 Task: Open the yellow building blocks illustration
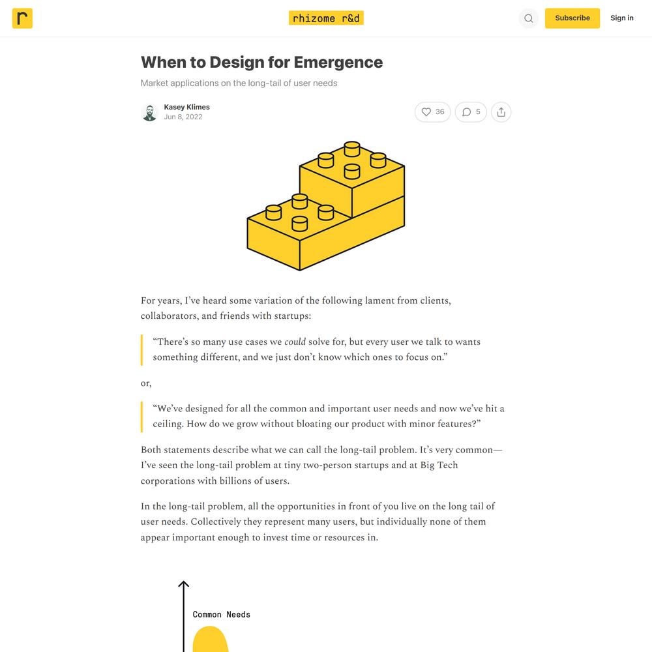(326, 206)
